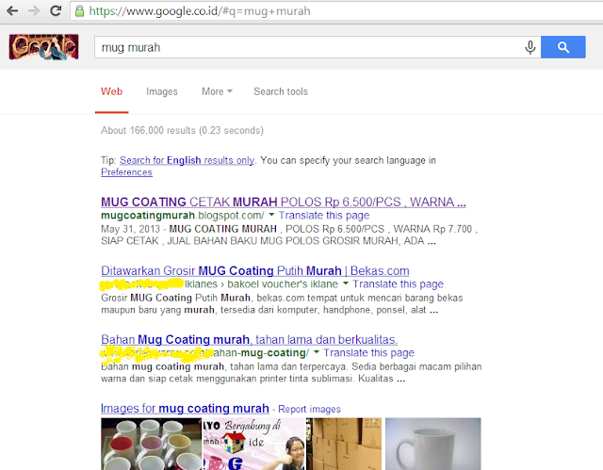Viewport: 603px width, 470px height.
Task: Translate the mugcoatingmurah.blogspot.com result page
Action: coord(324,215)
